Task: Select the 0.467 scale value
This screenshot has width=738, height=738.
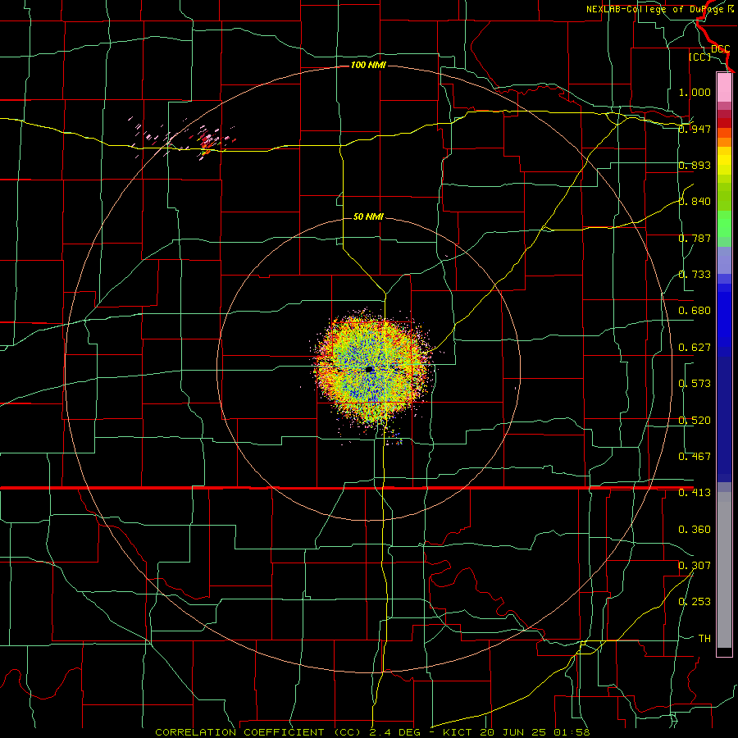Action: click(x=695, y=457)
